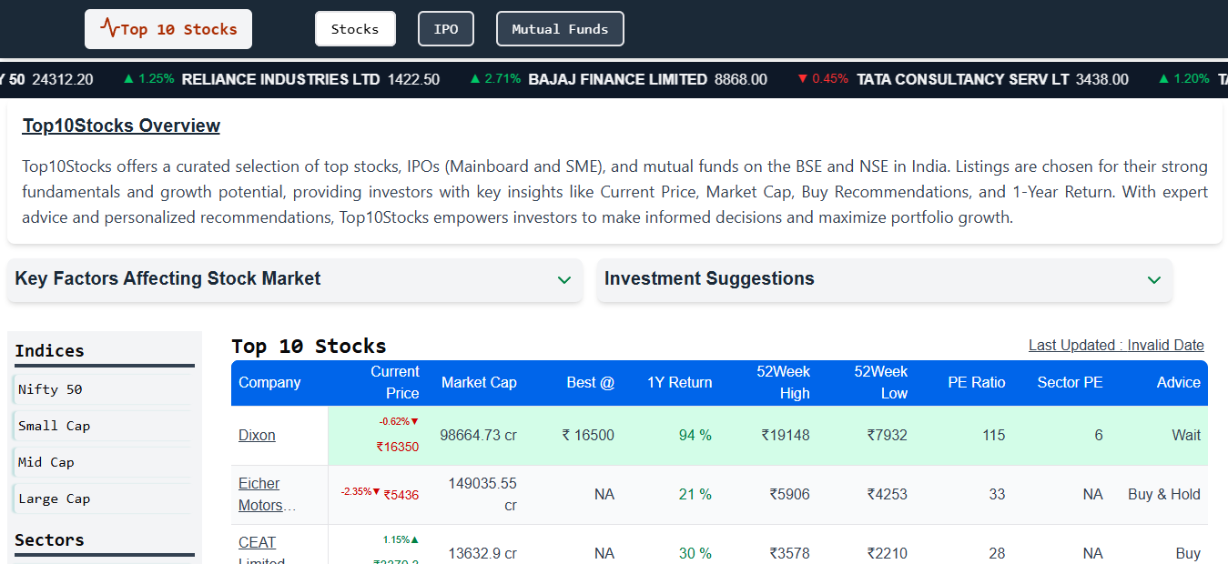The width and height of the screenshot is (1228, 564).
Task: Switch to the Stocks tab
Action: [x=355, y=29]
